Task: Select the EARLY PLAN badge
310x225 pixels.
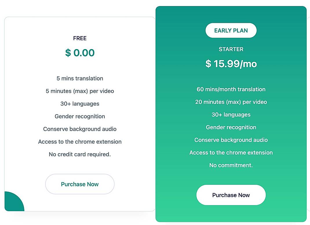Action: [231, 30]
